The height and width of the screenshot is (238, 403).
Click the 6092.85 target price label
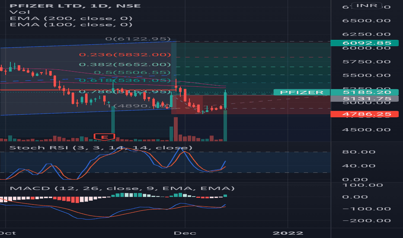point(365,43)
